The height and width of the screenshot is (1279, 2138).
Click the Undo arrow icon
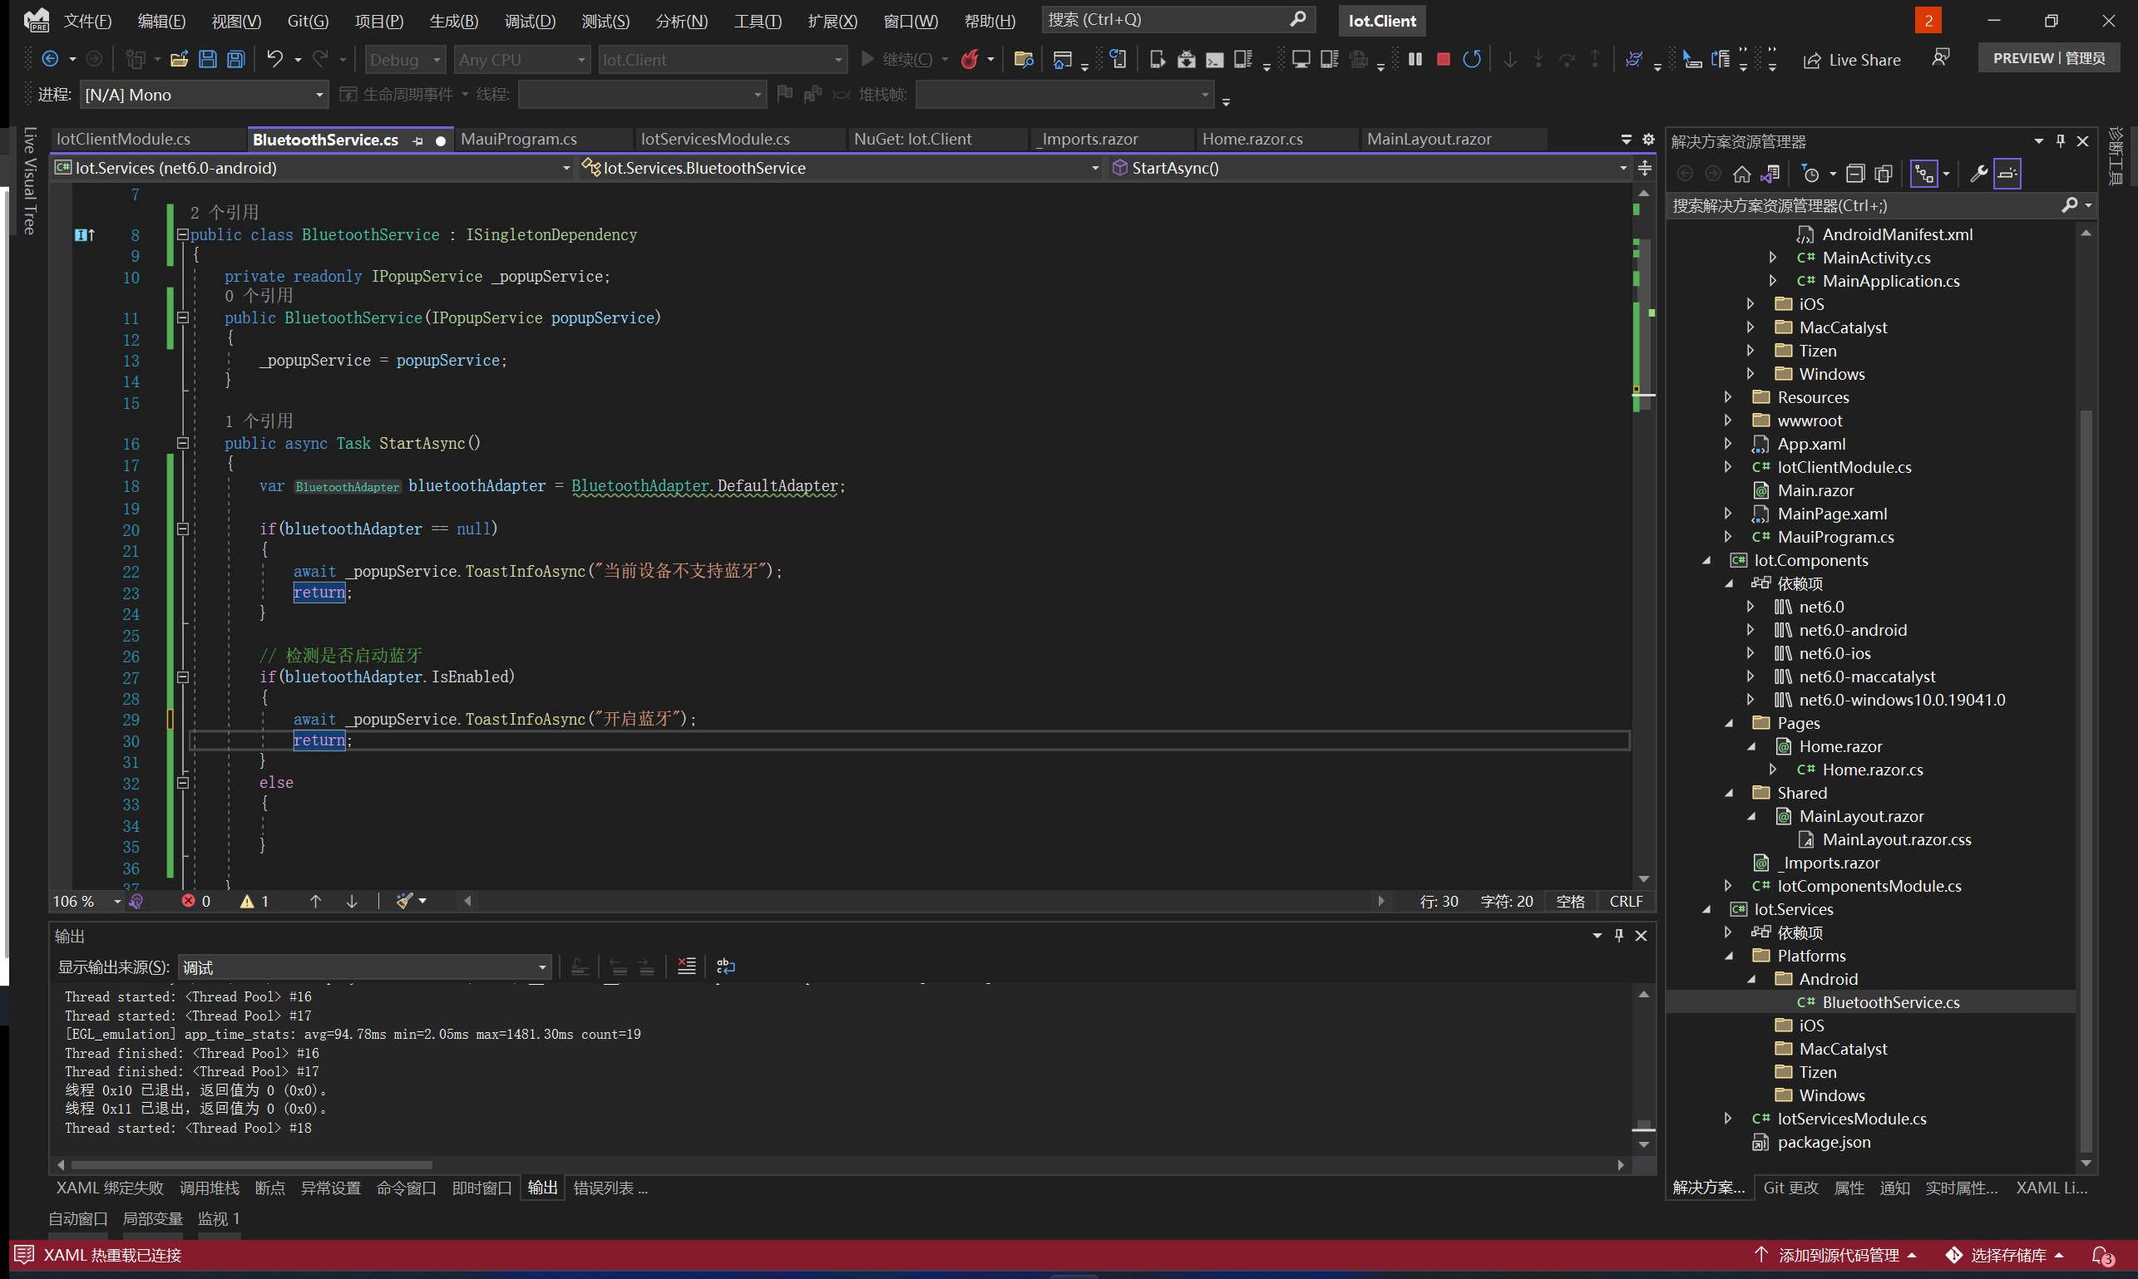pos(274,60)
